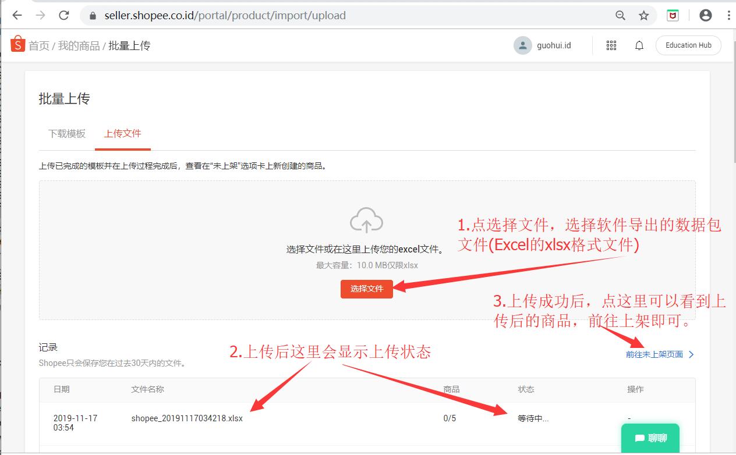Go to 首页 breadcrumb
This screenshot has width=736, height=455.
[x=39, y=45]
